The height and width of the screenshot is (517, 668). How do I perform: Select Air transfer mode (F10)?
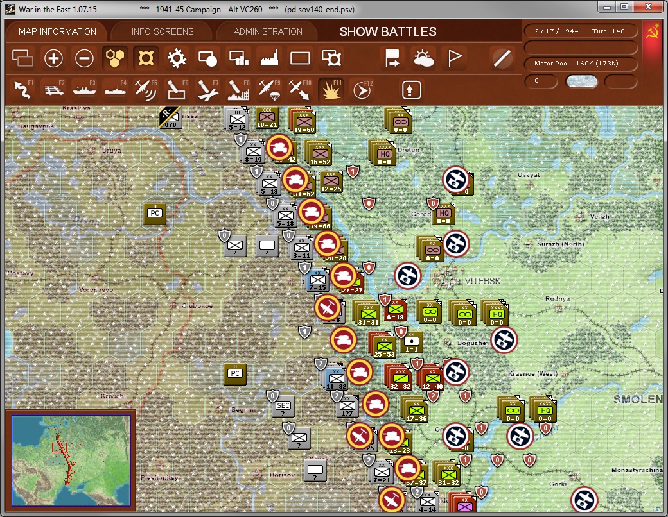point(300,89)
